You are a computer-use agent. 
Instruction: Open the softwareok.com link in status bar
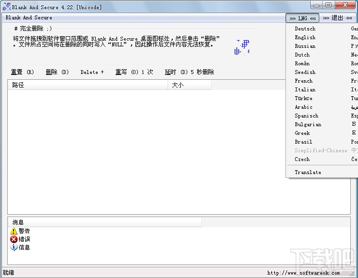click(303, 273)
